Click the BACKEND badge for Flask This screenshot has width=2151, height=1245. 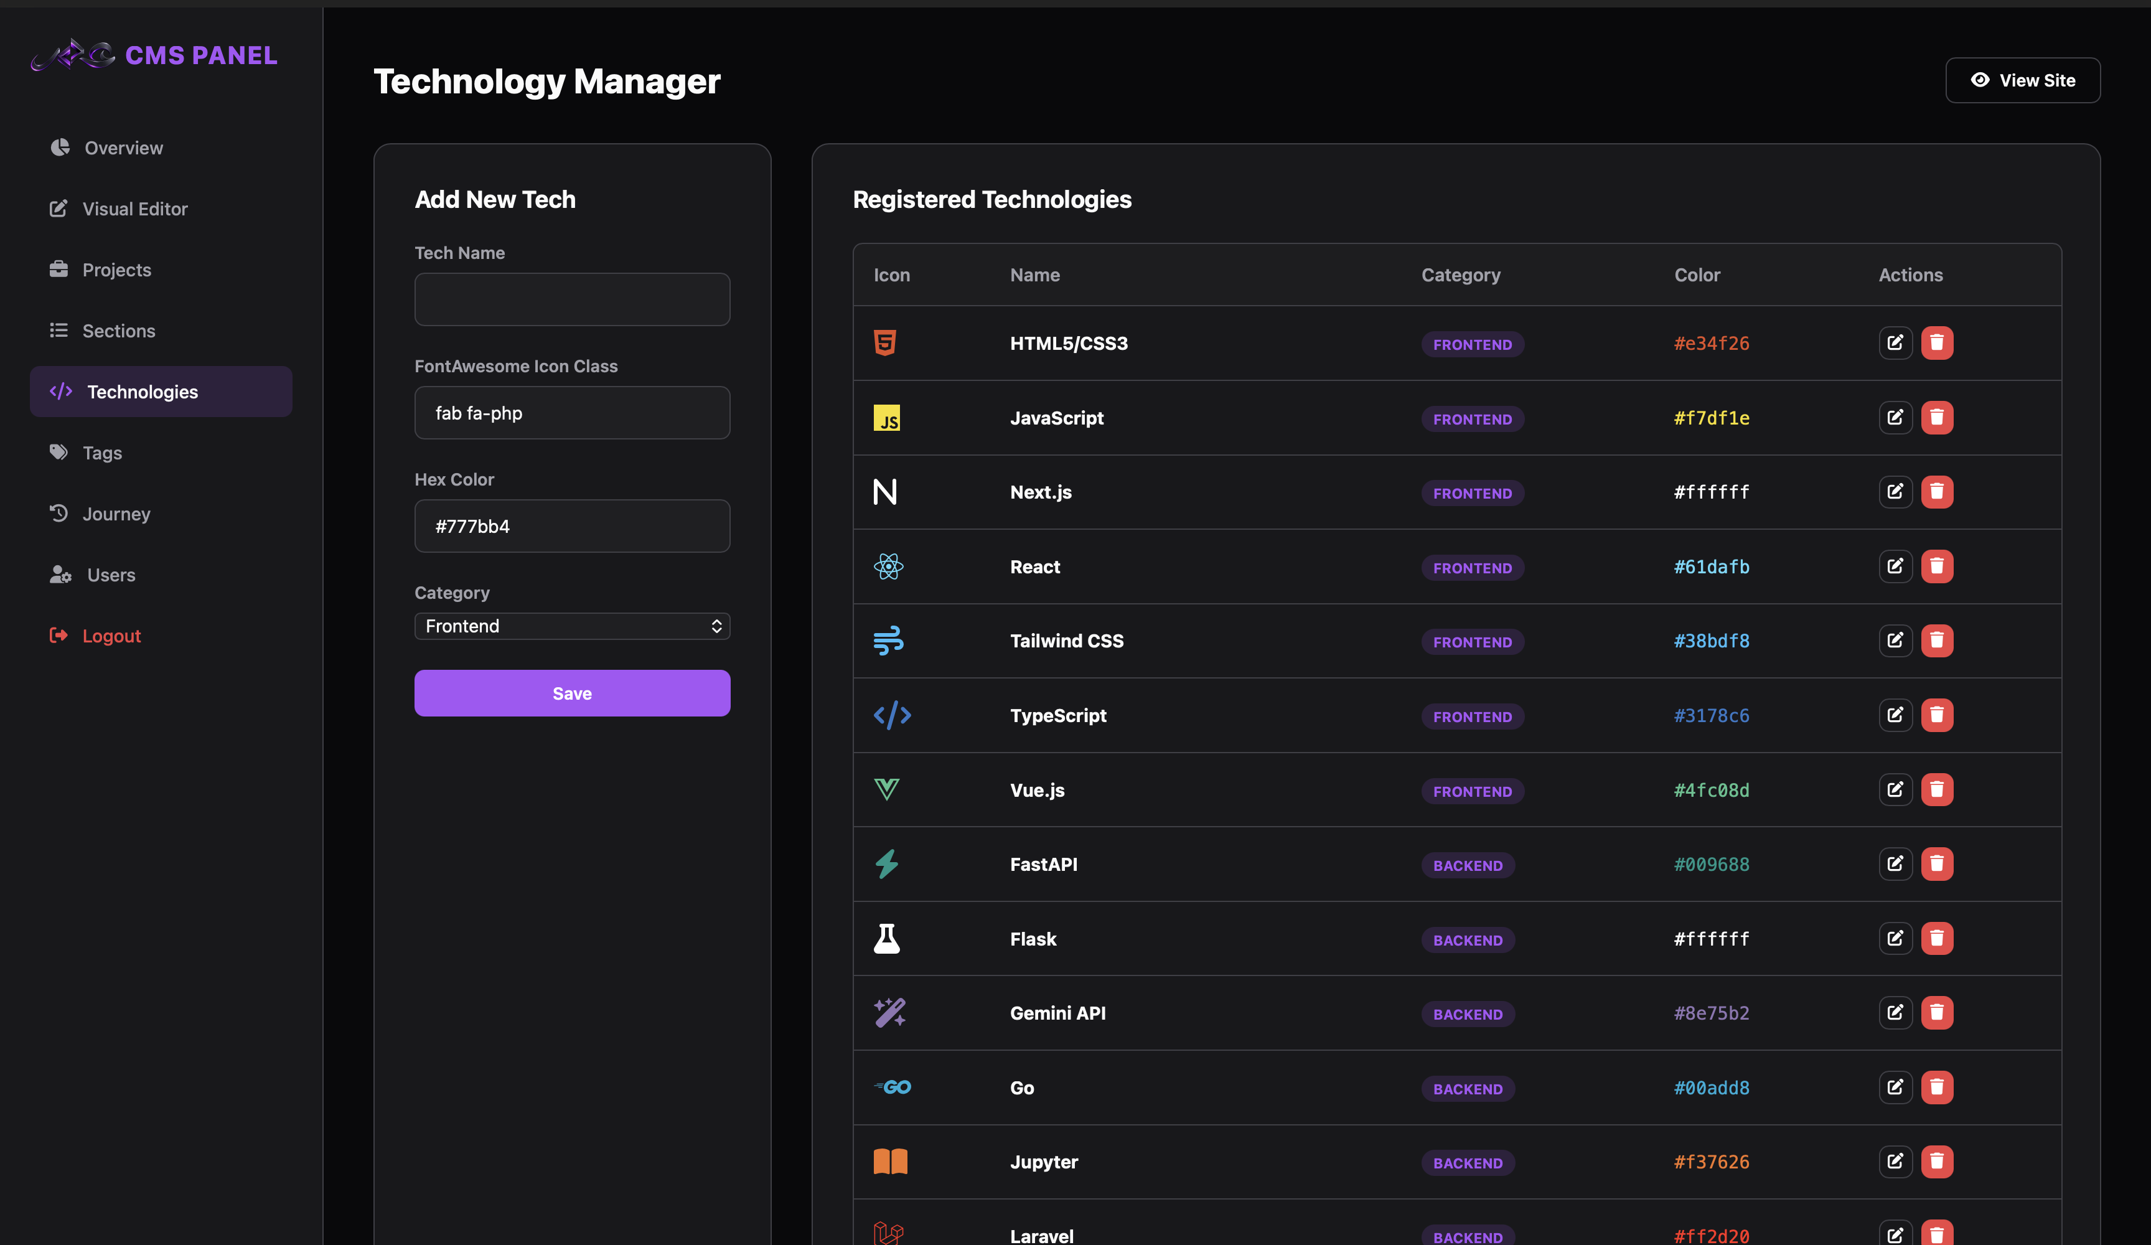[1467, 940]
